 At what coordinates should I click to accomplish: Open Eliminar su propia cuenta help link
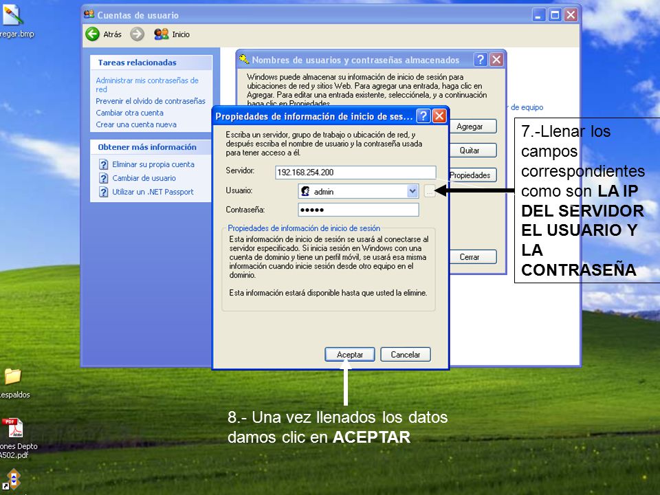[153, 164]
